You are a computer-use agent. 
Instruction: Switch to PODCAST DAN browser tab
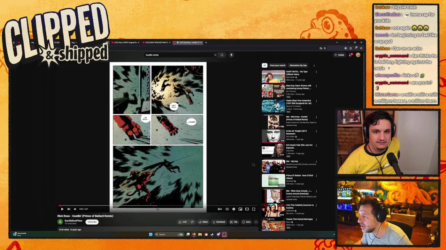(156, 42)
